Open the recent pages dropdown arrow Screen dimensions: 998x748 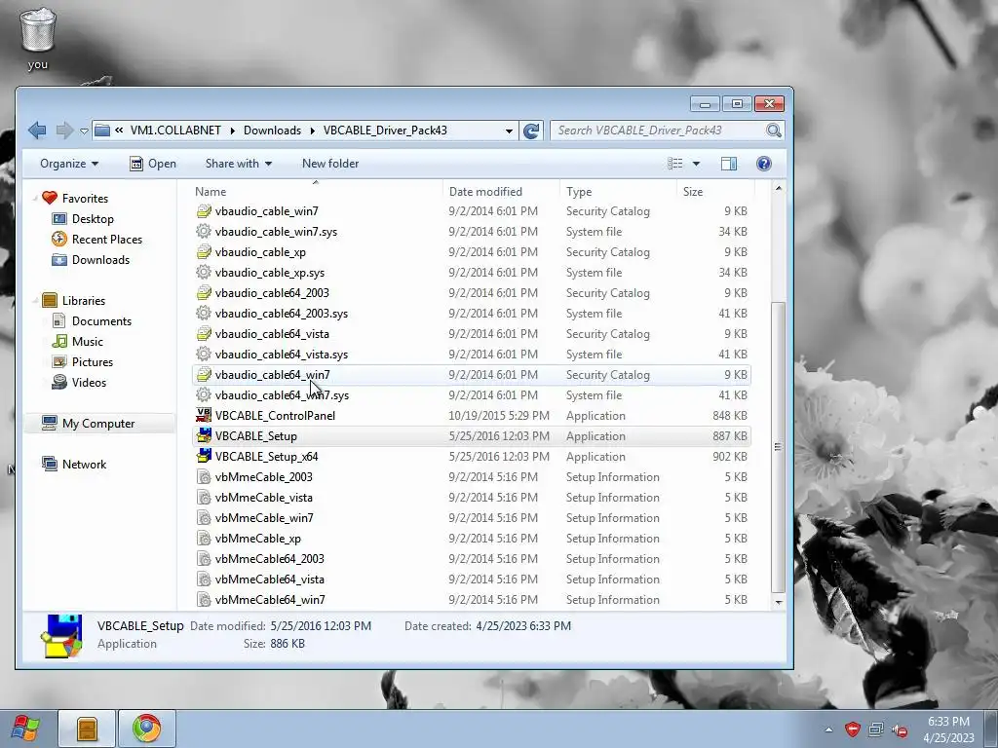pos(84,131)
